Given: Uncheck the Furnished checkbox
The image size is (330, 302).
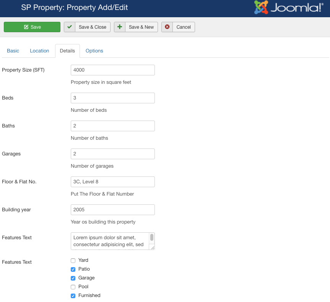Looking at the screenshot, I should [73, 295].
